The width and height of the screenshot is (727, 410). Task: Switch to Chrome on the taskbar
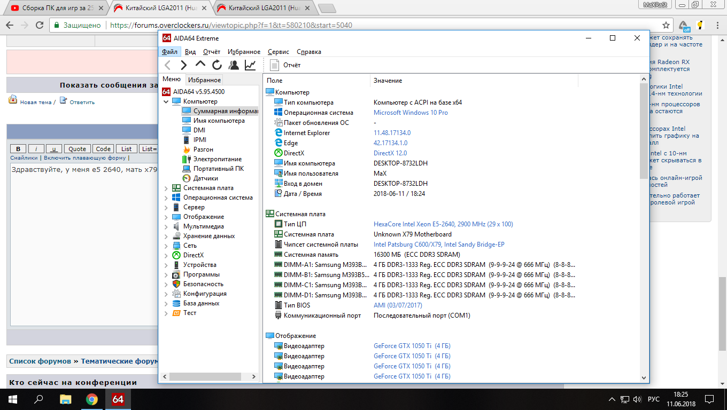tap(91, 399)
